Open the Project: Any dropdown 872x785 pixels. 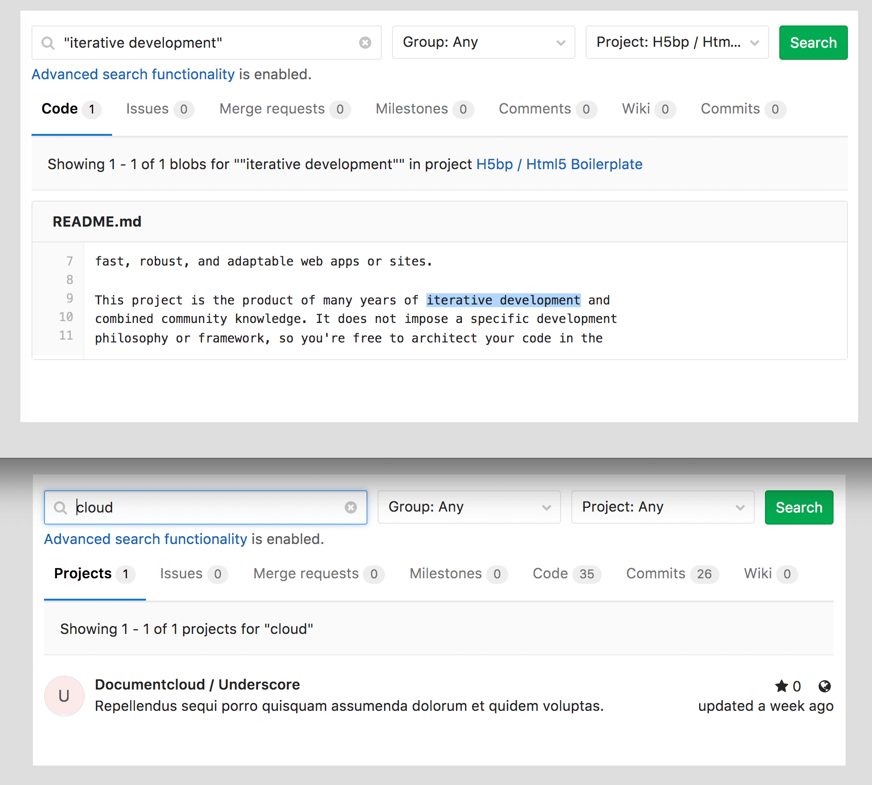(663, 506)
